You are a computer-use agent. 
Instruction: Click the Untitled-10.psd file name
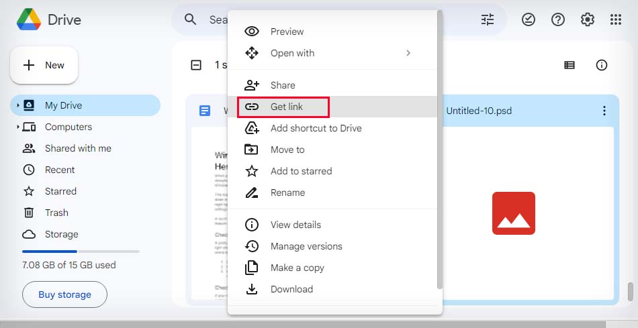479,111
